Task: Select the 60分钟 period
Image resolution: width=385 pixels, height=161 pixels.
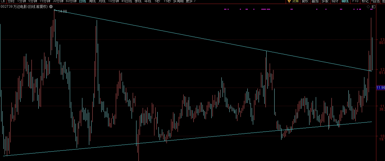Action: pos(71,1)
